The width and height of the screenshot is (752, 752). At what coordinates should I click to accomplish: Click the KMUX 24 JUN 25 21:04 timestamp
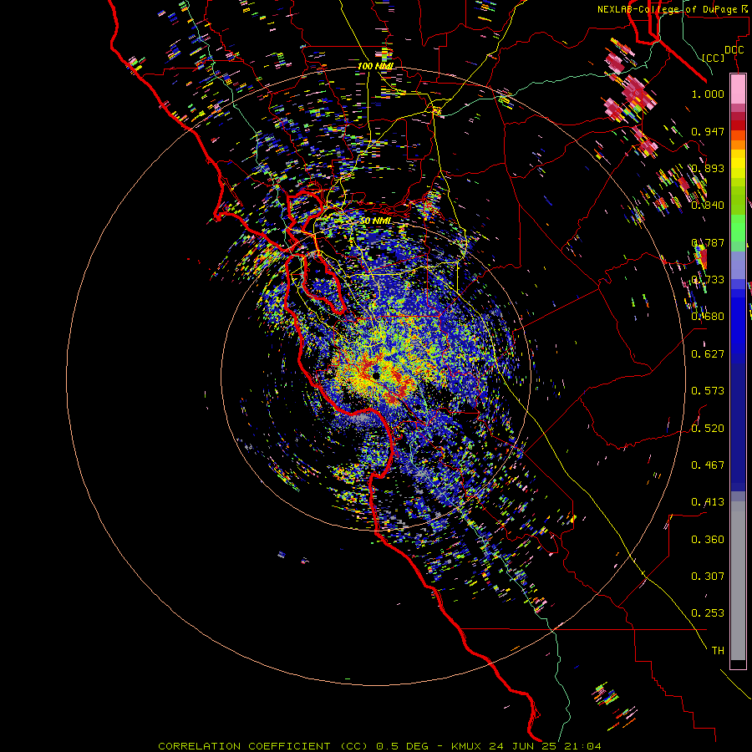526,746
